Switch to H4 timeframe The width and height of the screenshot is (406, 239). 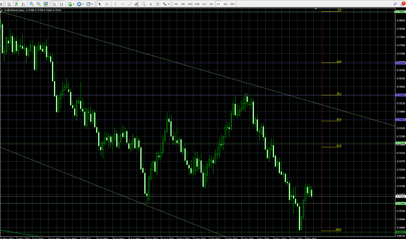[x=211, y=4]
